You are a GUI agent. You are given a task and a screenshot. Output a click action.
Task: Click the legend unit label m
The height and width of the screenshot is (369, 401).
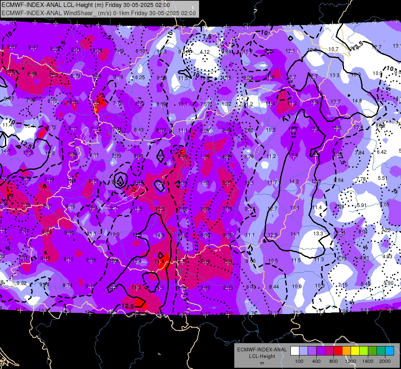point(262,363)
